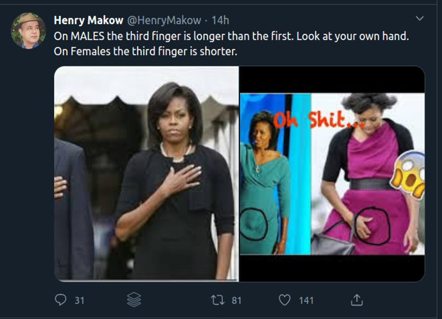The width and height of the screenshot is (442, 319).
Task: Click the tweet text starting "On MALES"
Action: pyautogui.click(x=231, y=36)
